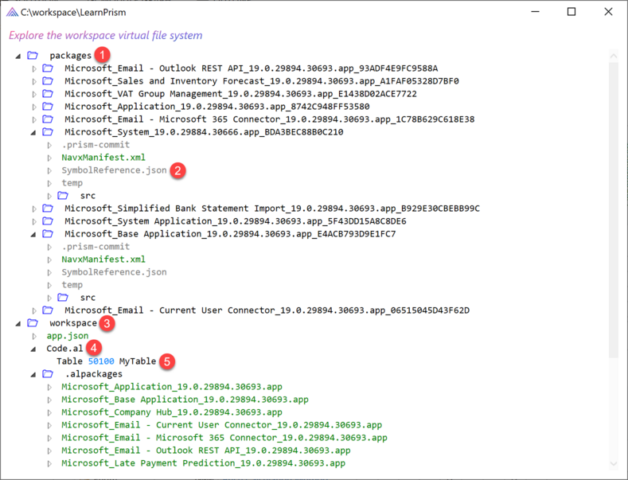Maximize the LearnPrism window
This screenshot has width=628, height=480.
pos(571,12)
